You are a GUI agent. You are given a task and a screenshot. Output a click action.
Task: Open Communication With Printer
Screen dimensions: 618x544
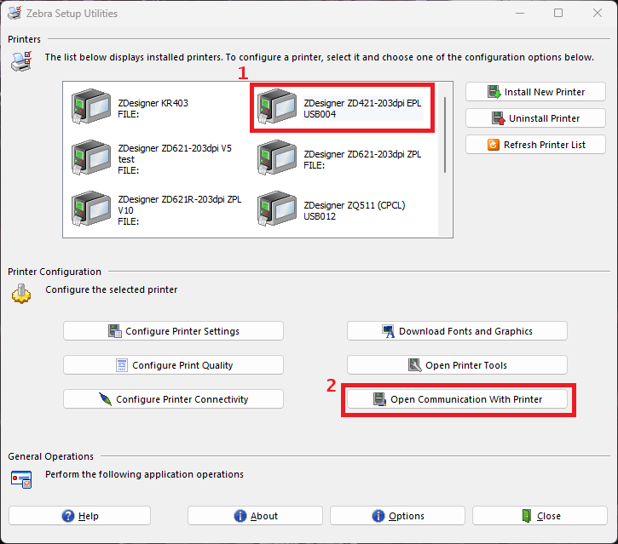457,399
